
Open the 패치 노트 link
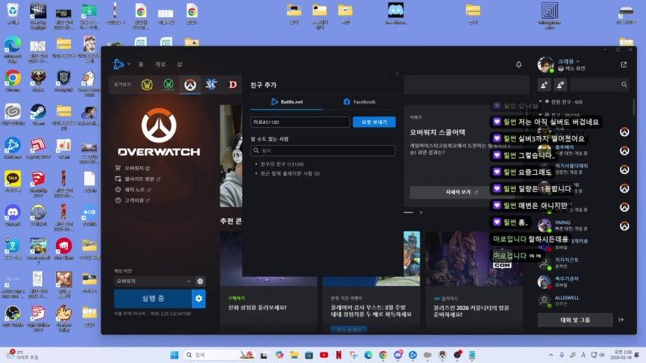click(x=133, y=189)
